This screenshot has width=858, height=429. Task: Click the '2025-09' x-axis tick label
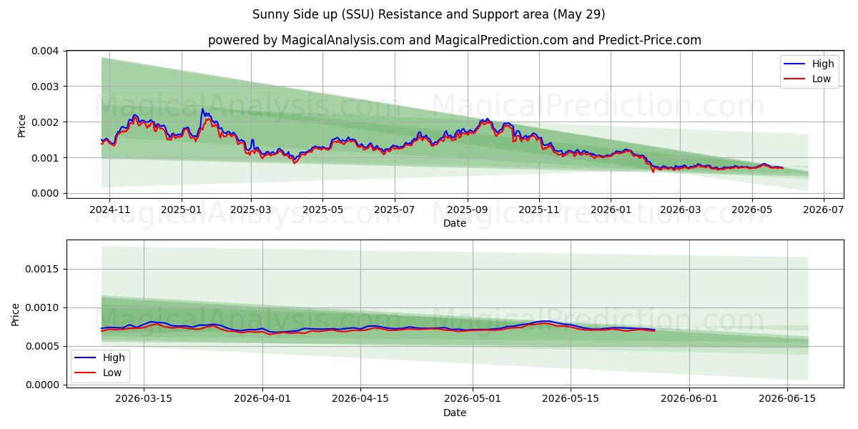click(x=468, y=210)
